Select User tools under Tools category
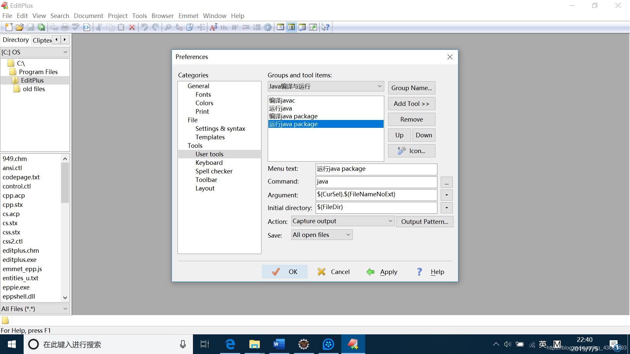This screenshot has width=630, height=354. (x=209, y=154)
